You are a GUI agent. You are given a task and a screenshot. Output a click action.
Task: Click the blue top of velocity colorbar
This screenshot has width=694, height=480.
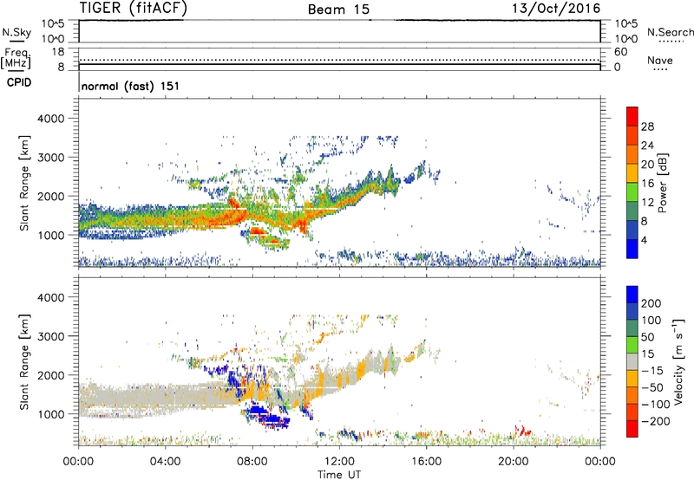coord(632,295)
